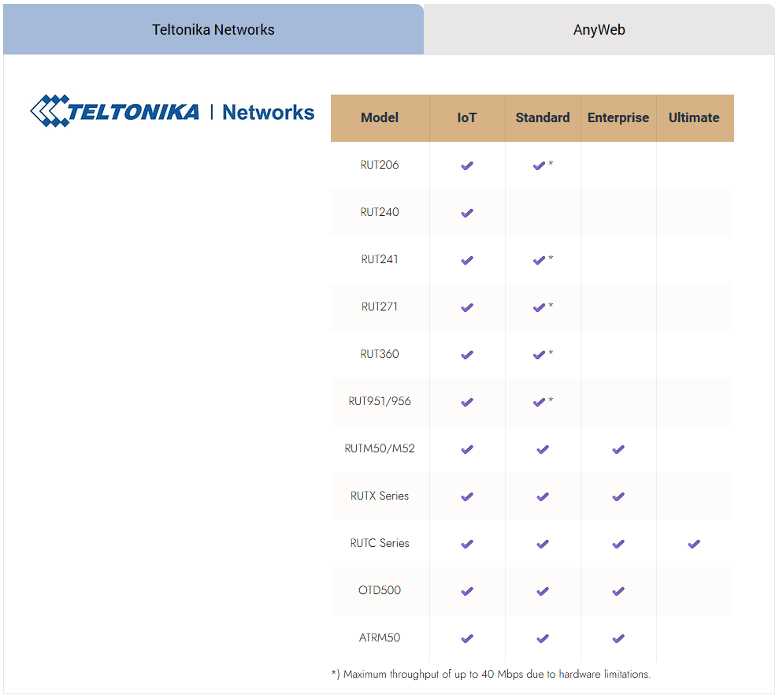This screenshot has width=779, height=699.
Task: Click the RUT360 Standard checkmark
Action: [x=539, y=355]
